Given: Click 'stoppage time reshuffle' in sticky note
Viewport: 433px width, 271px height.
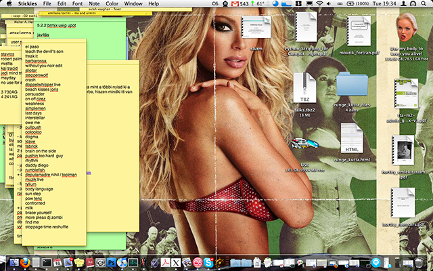Looking at the screenshot, I should 47,227.
